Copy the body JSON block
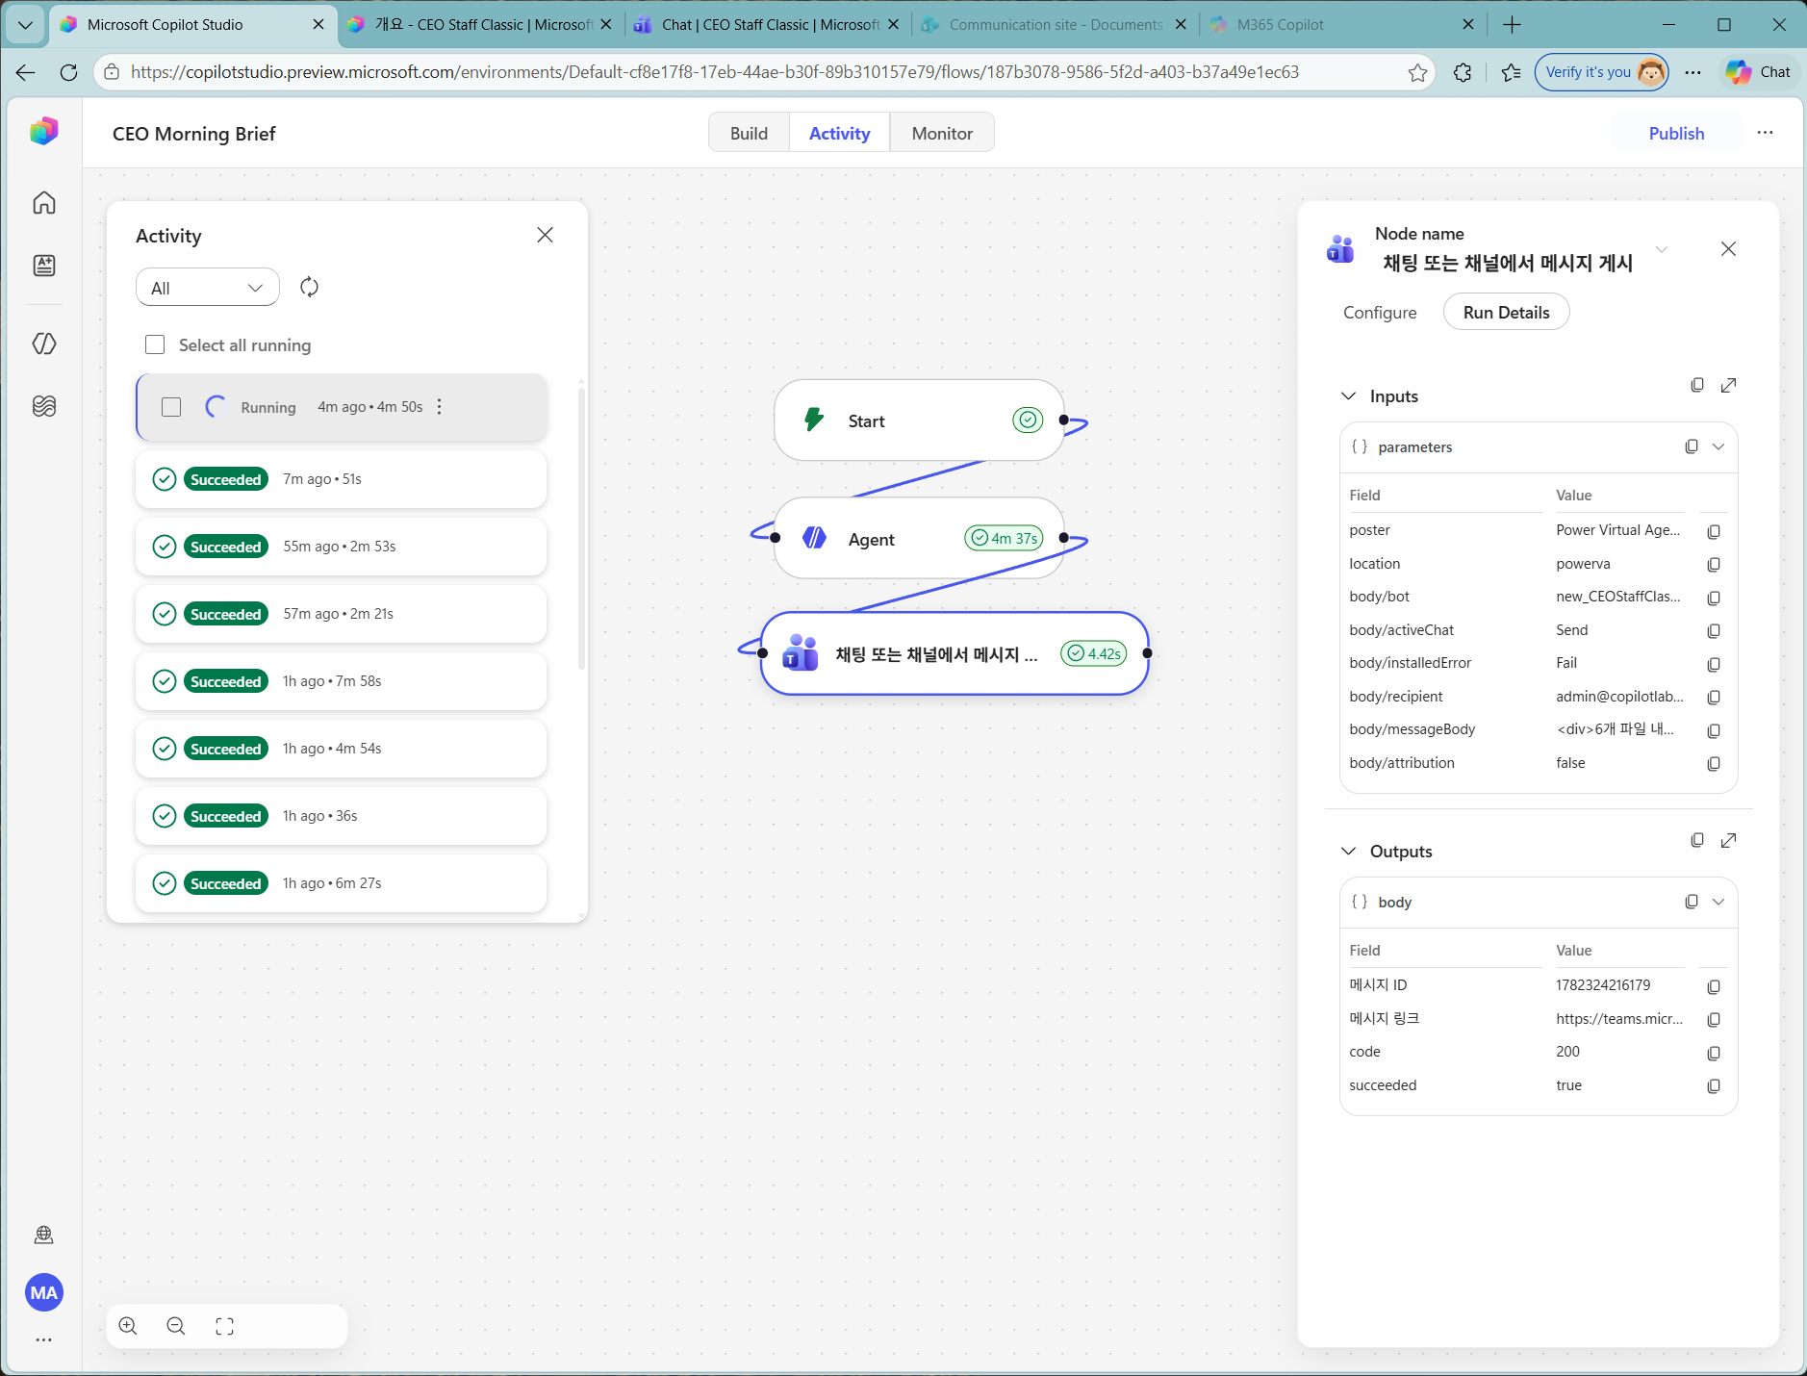The height and width of the screenshot is (1376, 1807). click(x=1692, y=902)
